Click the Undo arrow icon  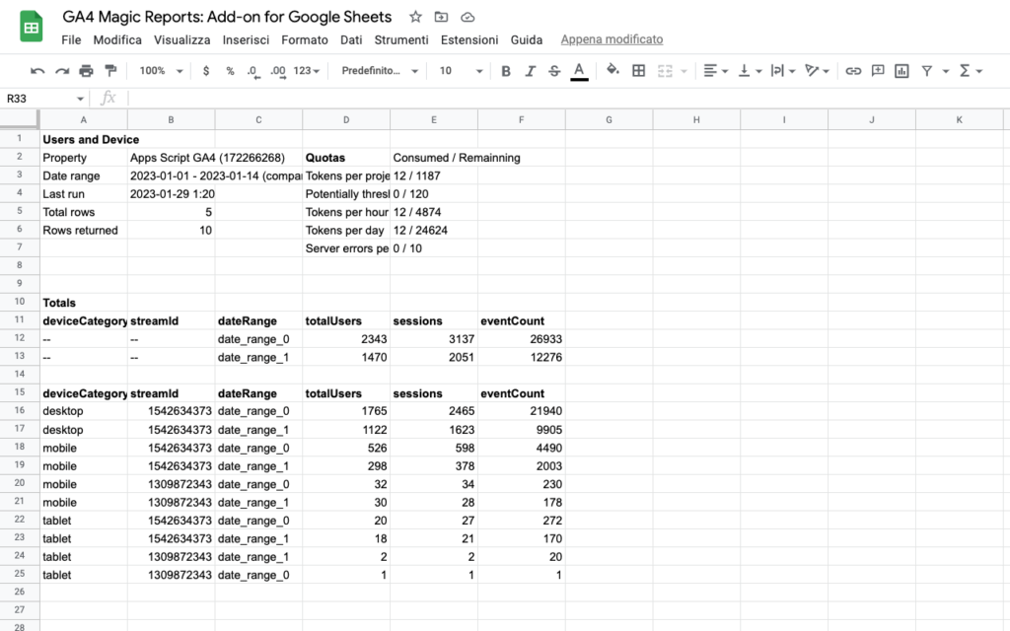(37, 71)
